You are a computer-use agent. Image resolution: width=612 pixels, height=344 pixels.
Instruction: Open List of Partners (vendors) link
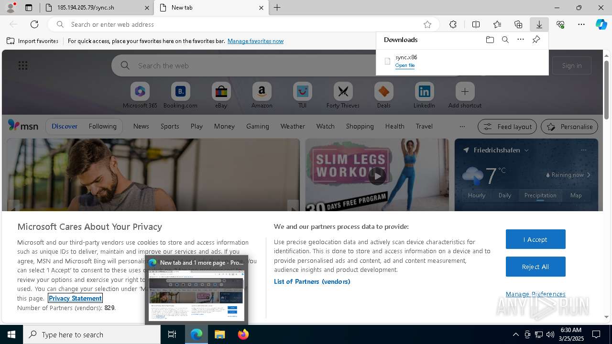point(312,281)
